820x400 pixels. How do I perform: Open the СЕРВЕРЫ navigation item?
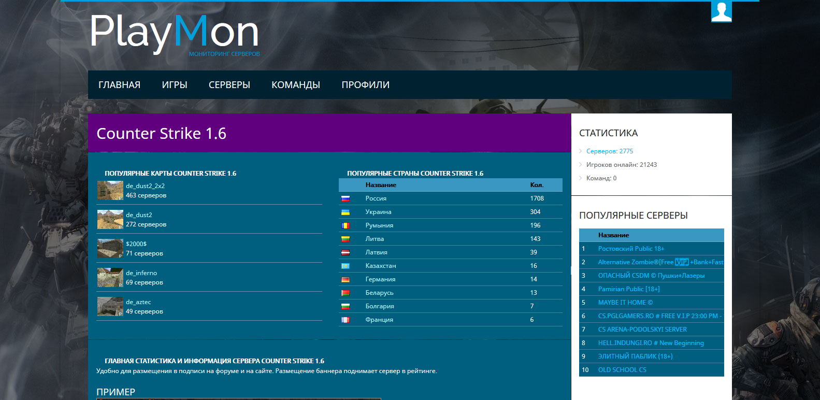coord(229,85)
